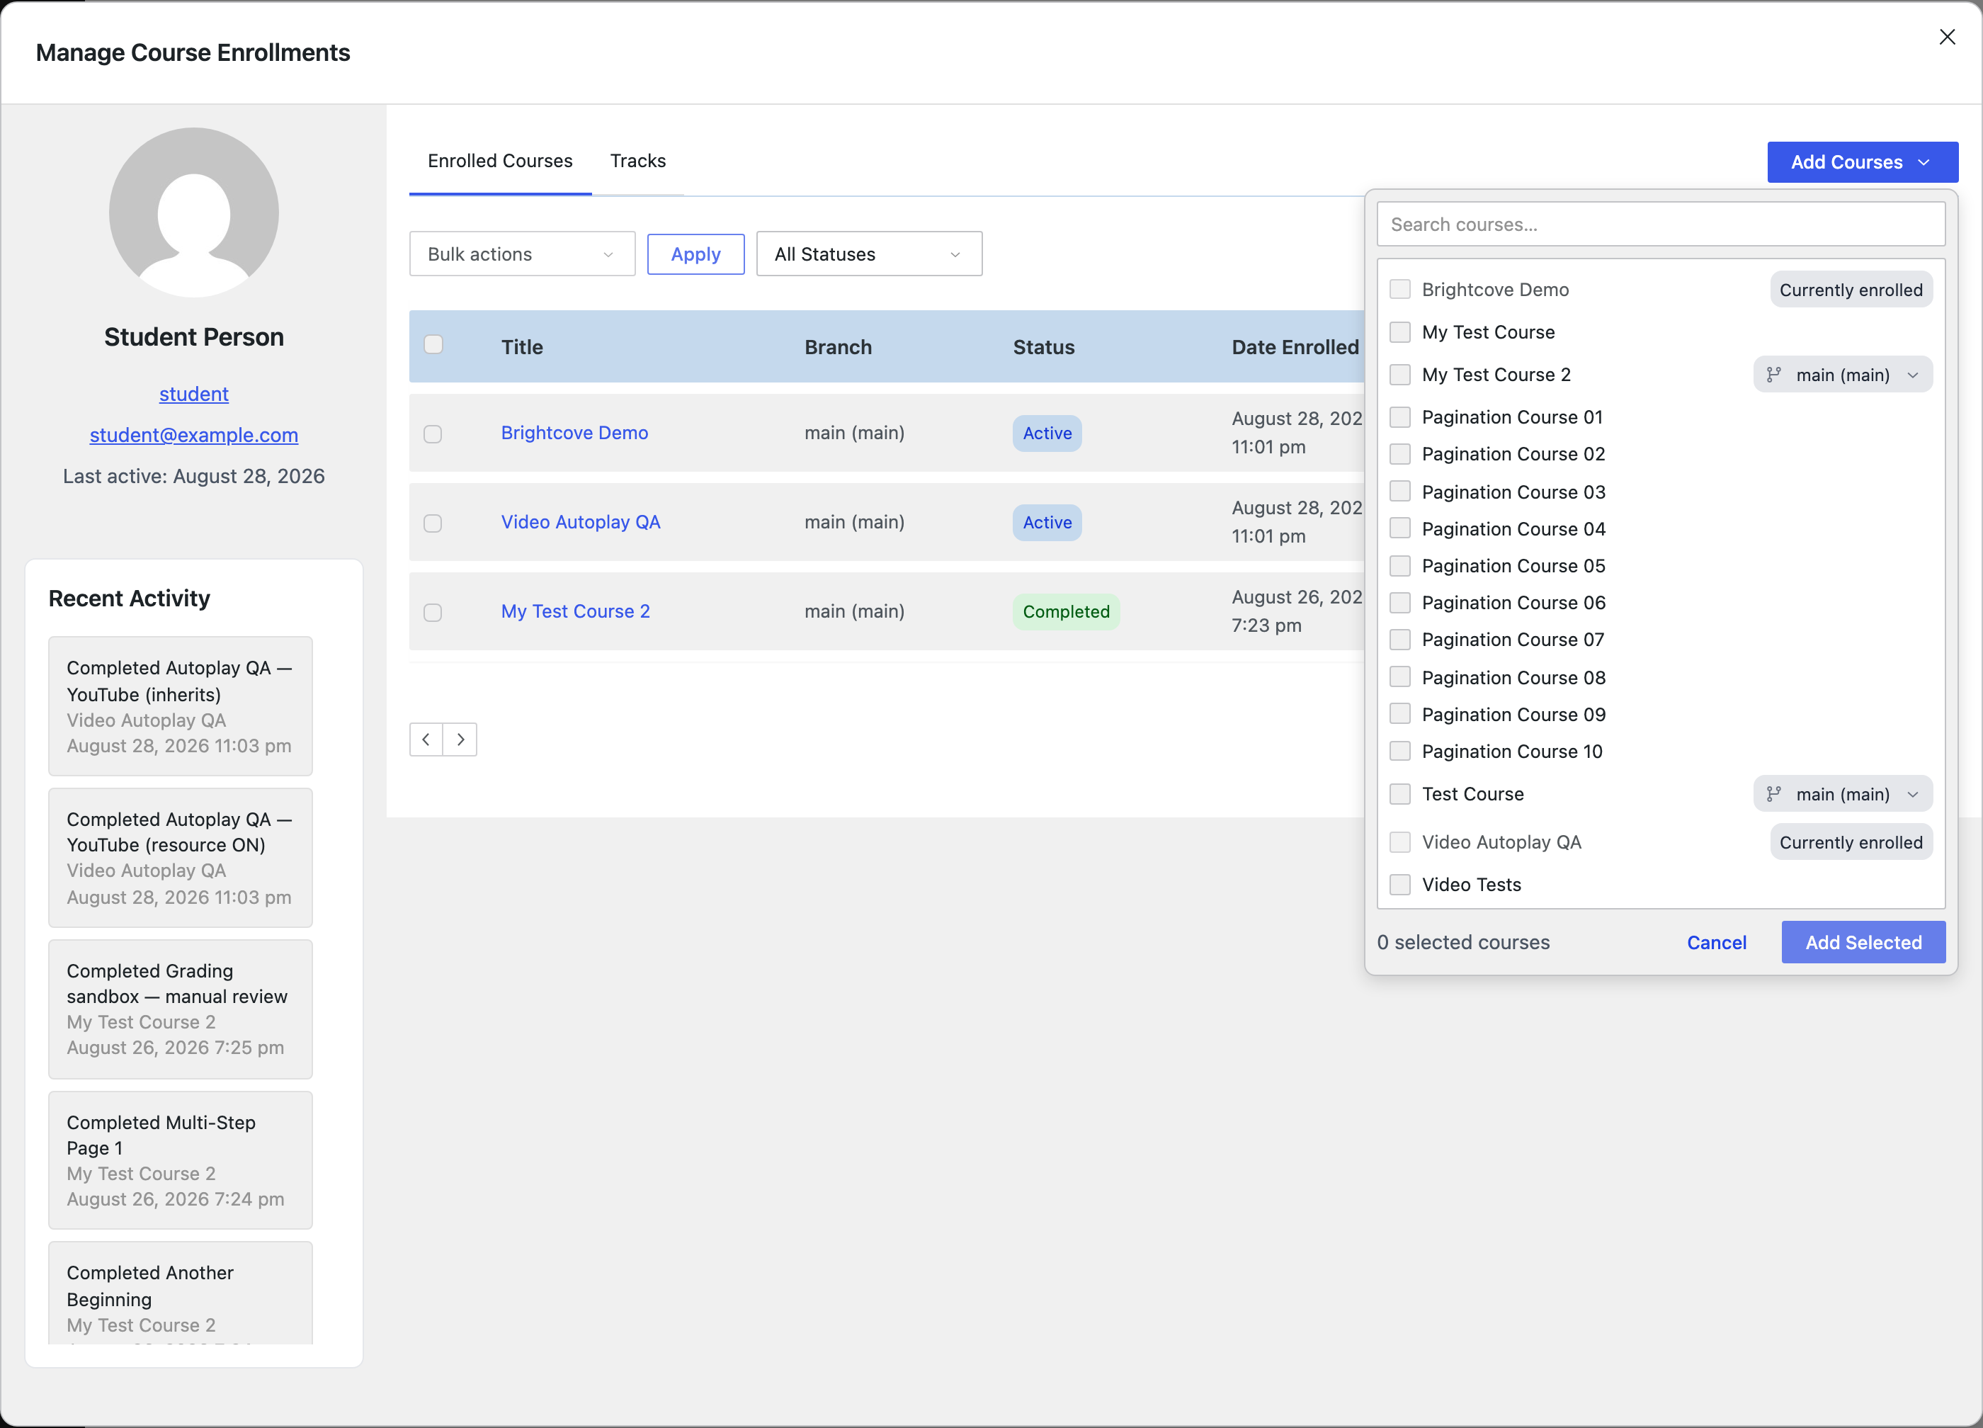1983x1428 pixels.
Task: Click the Completed Grading sandbox activity card
Action: [x=180, y=1008]
